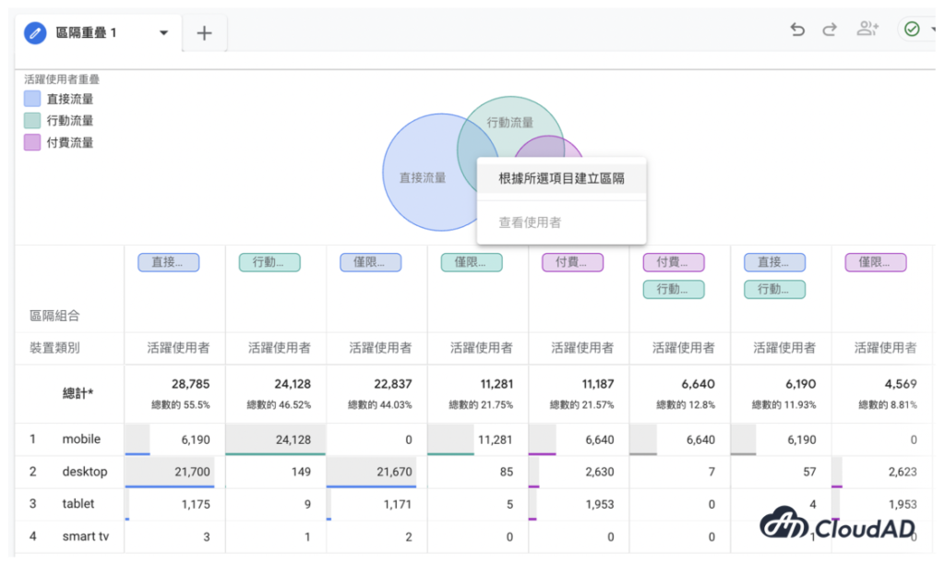
Task: Click the 1,171 cell in the tablet row
Action: (398, 504)
